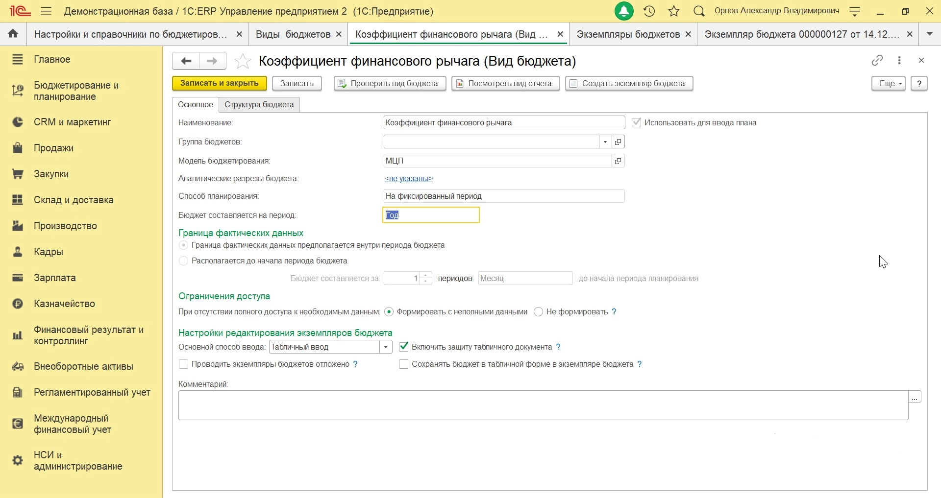
Task: Switch to 'Структура бюджета' tab
Action: tap(259, 105)
